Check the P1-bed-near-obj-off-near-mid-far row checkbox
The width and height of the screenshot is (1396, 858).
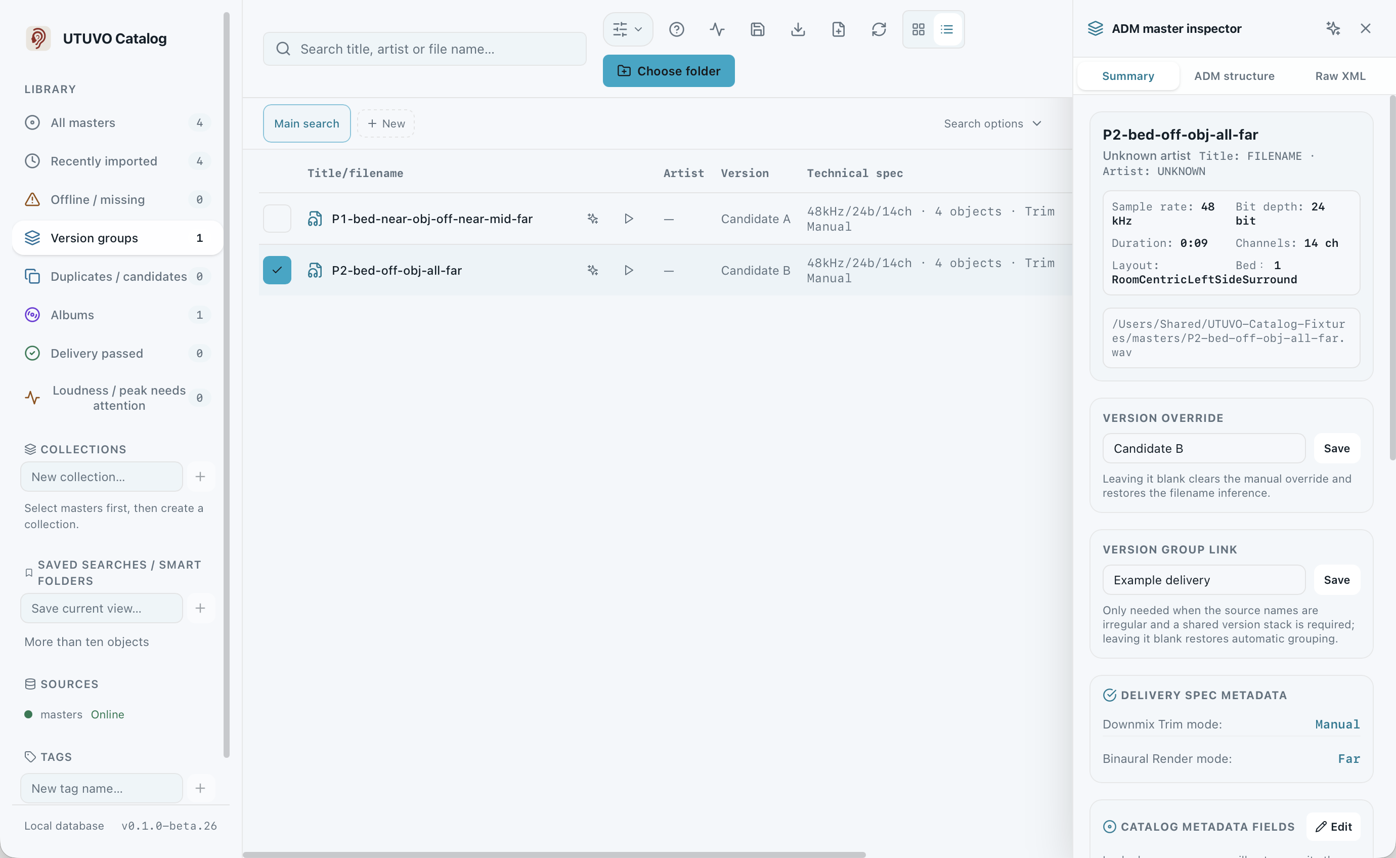click(277, 219)
